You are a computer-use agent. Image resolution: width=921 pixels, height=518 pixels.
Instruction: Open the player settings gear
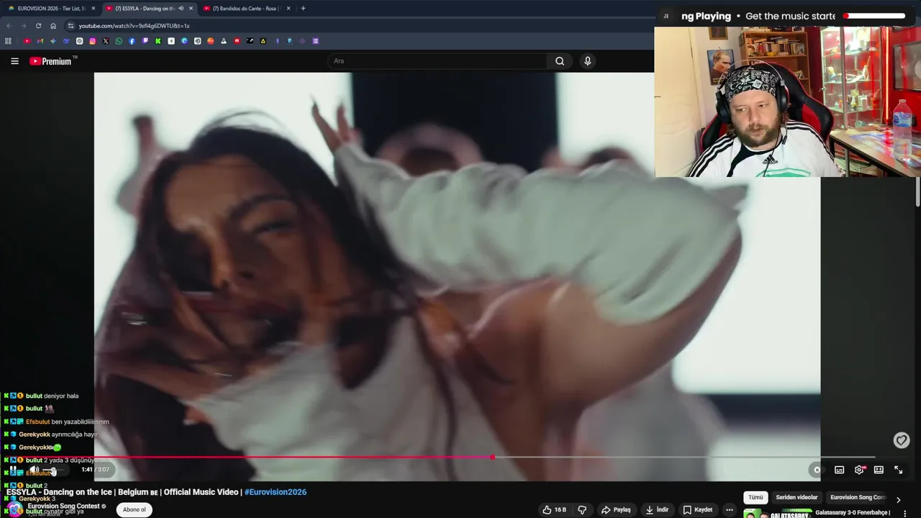(859, 470)
